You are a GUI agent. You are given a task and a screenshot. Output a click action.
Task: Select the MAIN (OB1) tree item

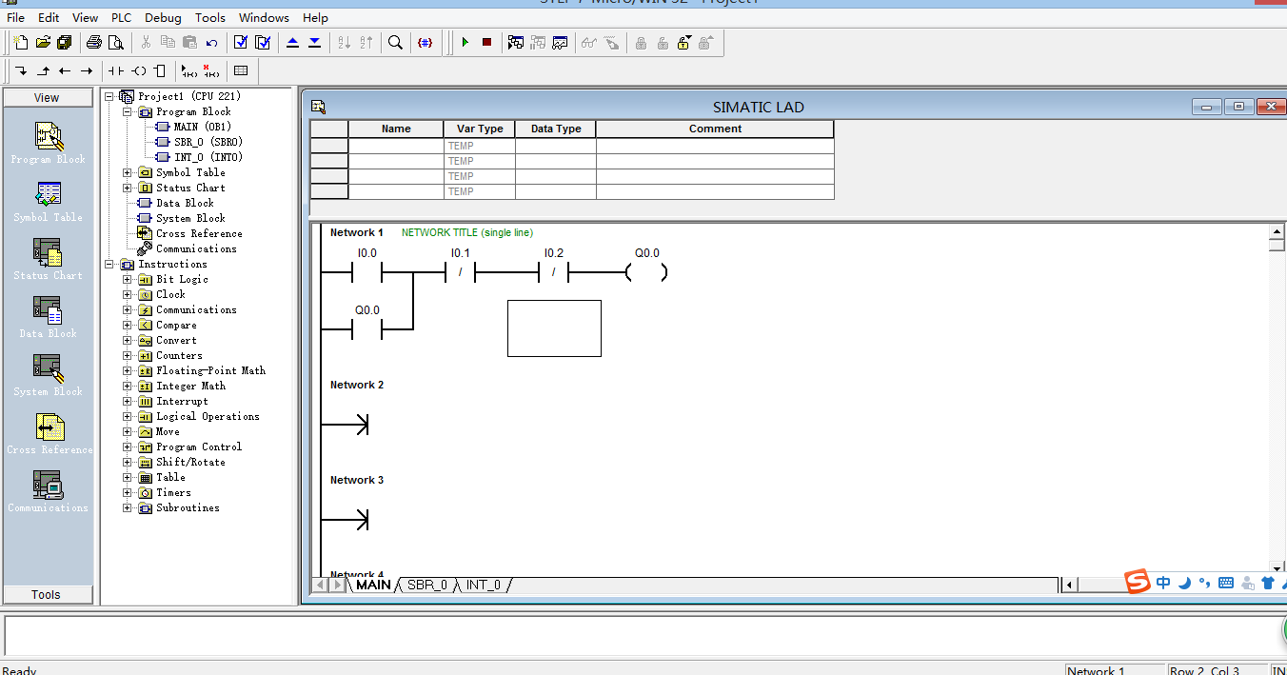[202, 127]
